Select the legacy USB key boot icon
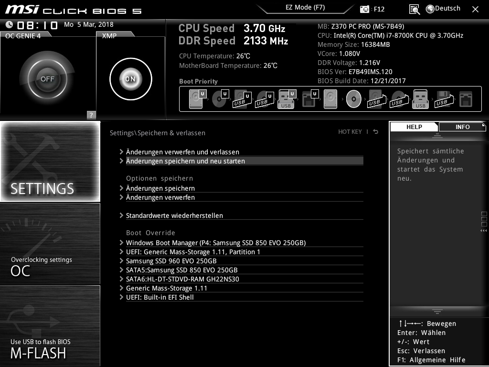This screenshot has height=367, width=489. [x=421, y=99]
